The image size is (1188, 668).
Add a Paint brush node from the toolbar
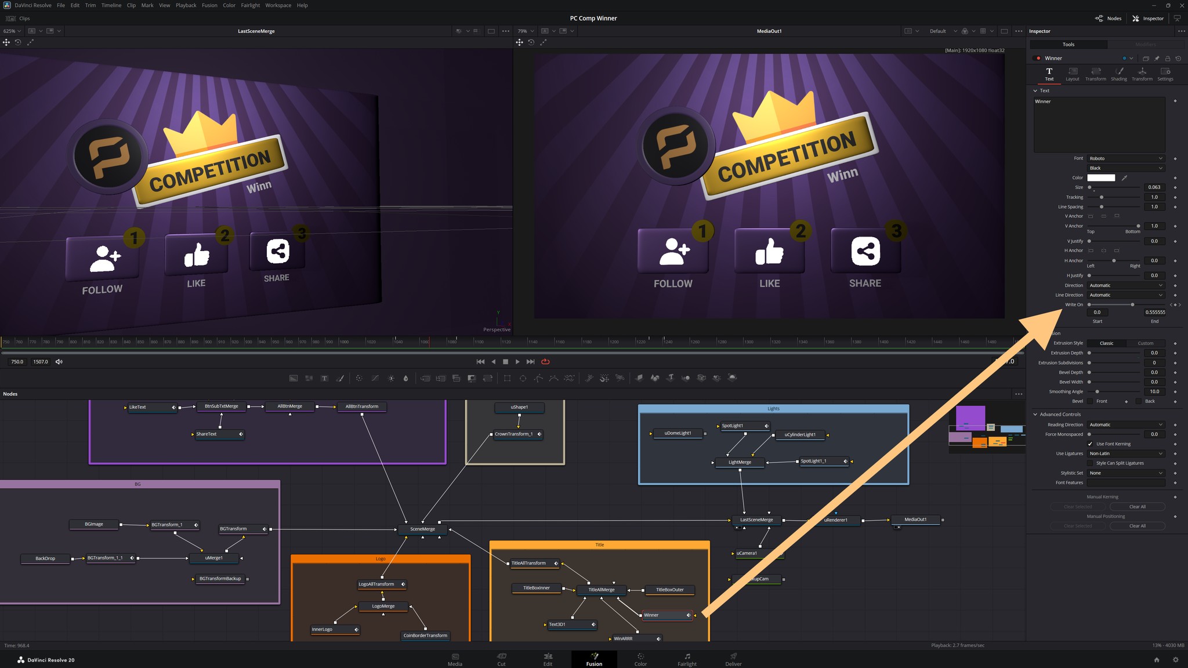point(341,378)
